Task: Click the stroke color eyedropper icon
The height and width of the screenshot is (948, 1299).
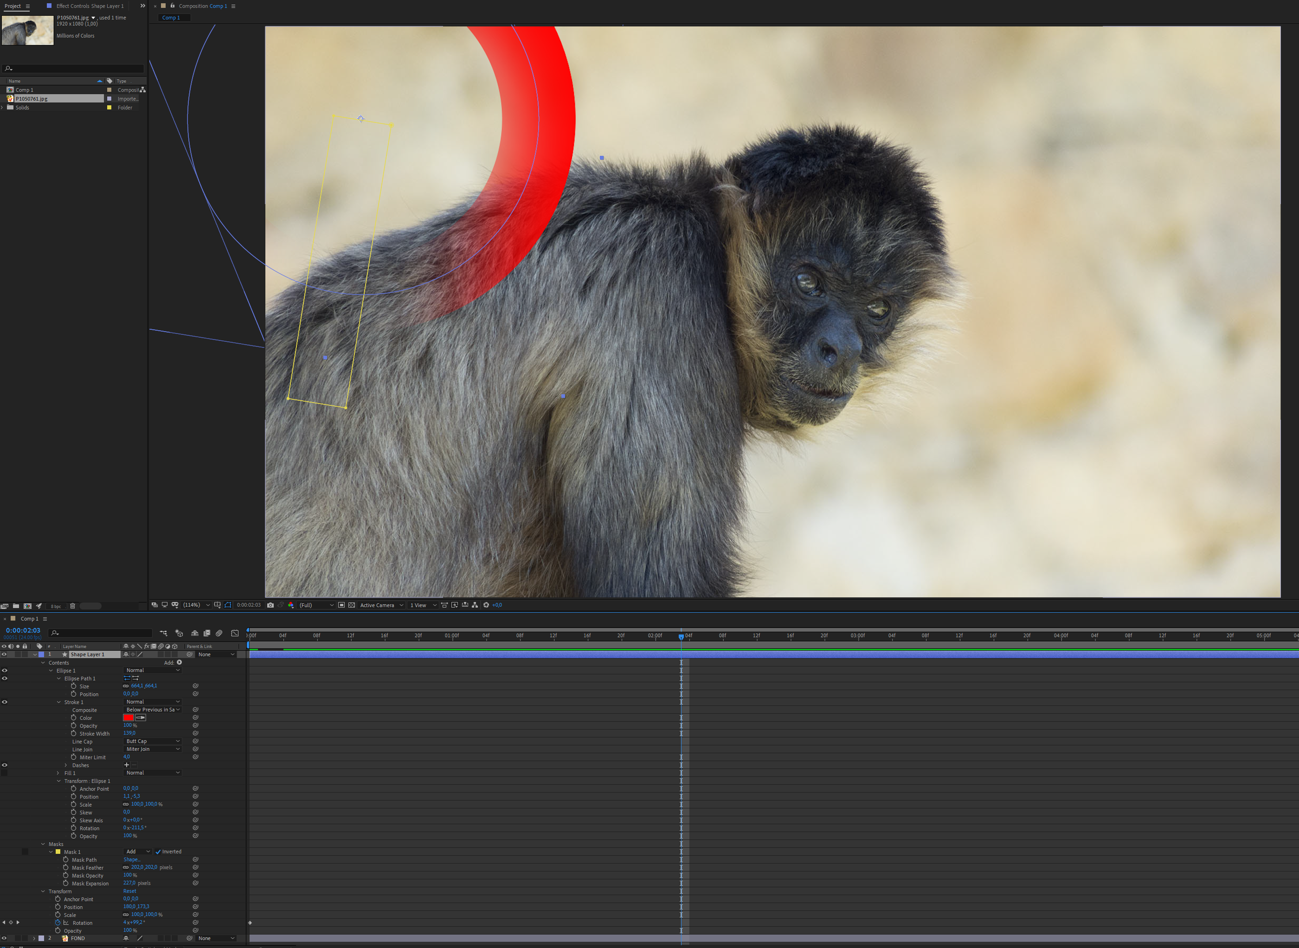Action: pos(141,717)
